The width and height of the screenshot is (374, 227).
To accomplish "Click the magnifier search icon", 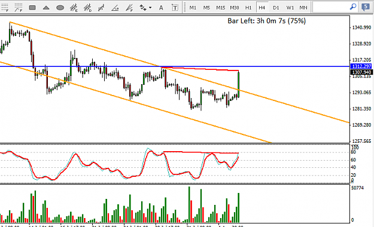I will (x=353, y=7).
